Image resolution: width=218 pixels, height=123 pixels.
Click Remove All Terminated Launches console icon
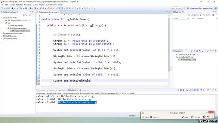(x=183, y=90)
